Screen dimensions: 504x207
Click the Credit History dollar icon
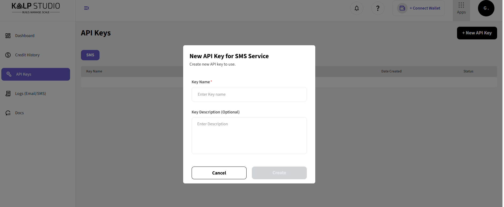8,55
